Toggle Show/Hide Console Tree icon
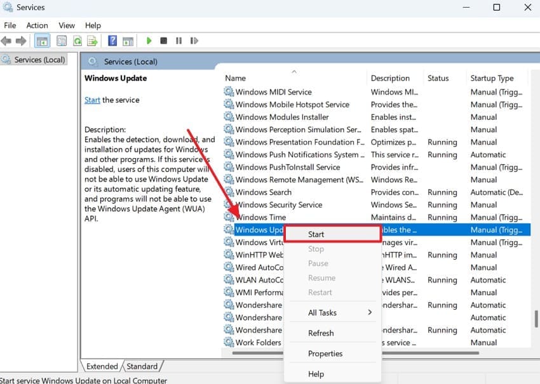The image size is (540, 384). click(43, 41)
